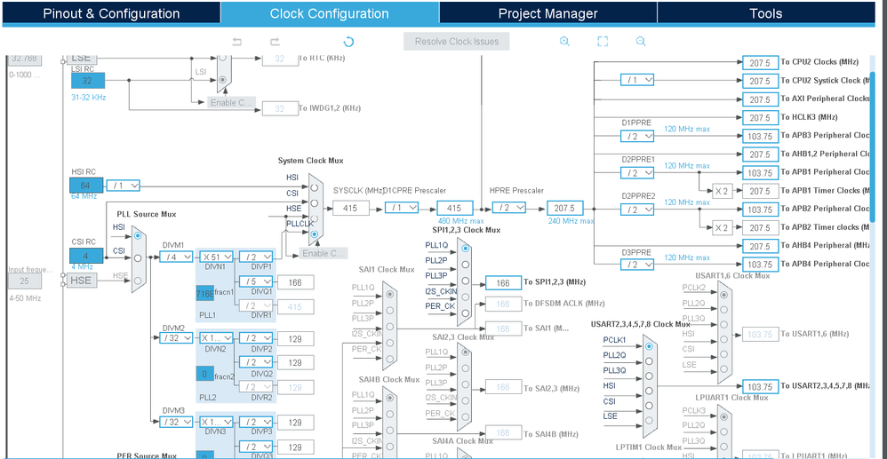Select CSI in the System Clock Mux
Image resolution: width=887 pixels, height=459 pixels.
pyautogui.click(x=314, y=203)
